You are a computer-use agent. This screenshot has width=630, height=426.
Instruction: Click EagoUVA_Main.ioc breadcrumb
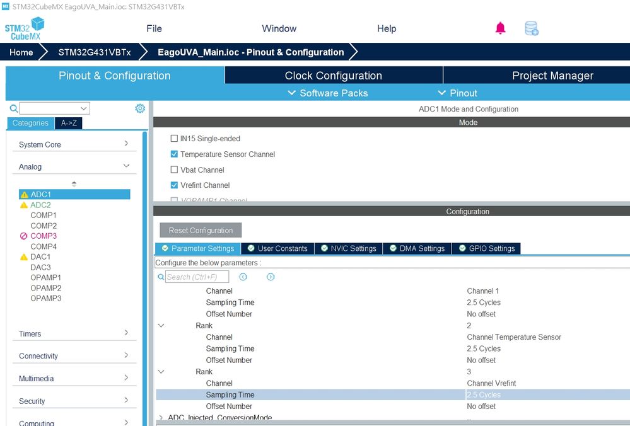click(251, 52)
